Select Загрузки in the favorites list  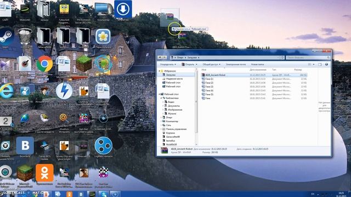click(x=171, y=75)
